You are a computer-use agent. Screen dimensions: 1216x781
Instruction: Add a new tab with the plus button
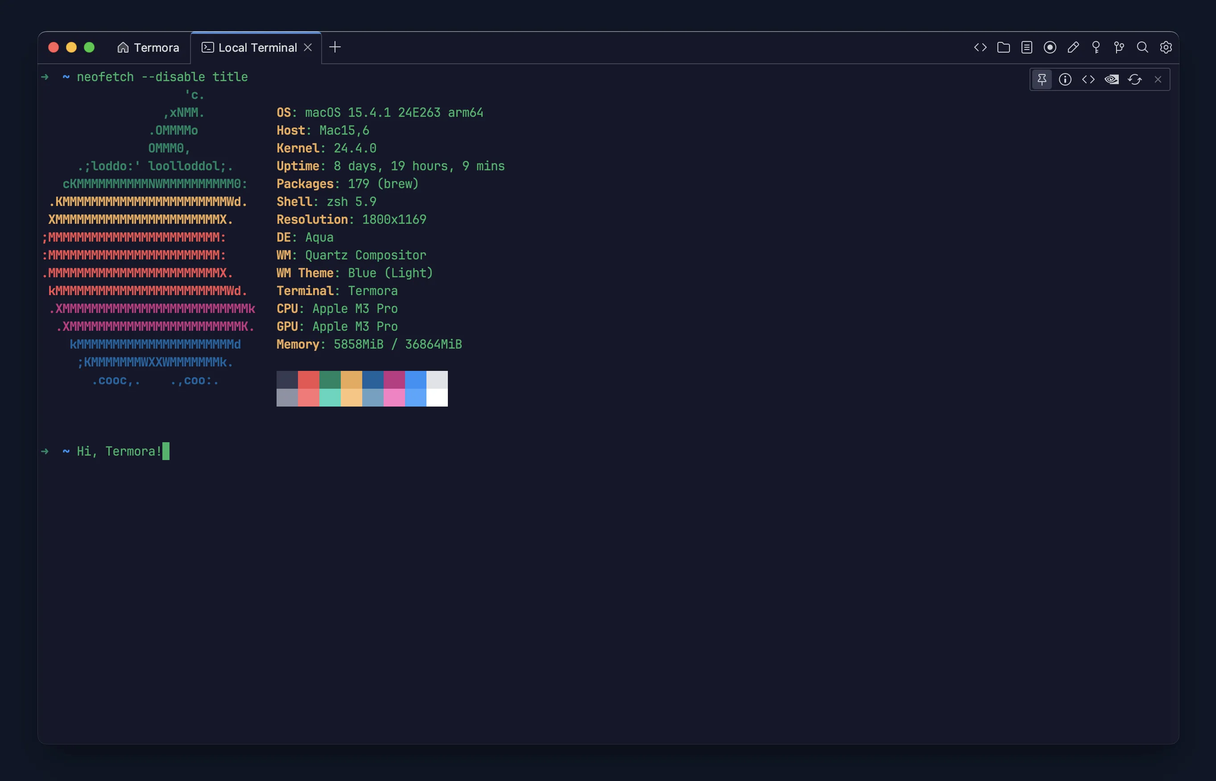tap(335, 47)
